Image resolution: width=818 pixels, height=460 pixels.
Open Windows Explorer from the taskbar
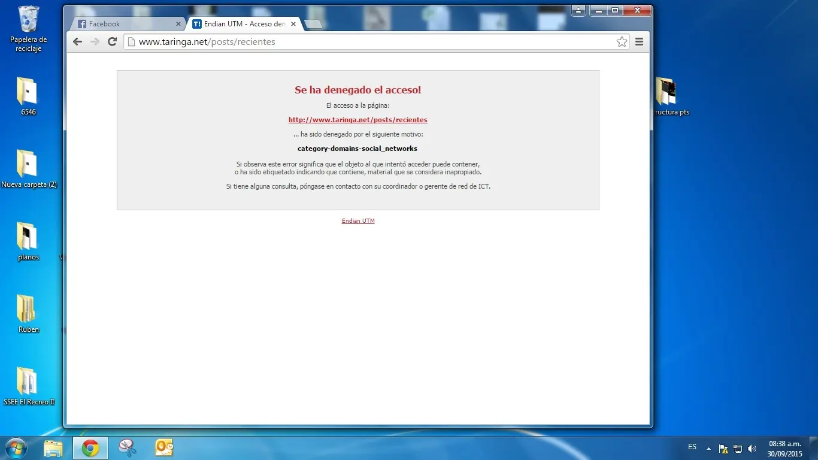pos(53,448)
